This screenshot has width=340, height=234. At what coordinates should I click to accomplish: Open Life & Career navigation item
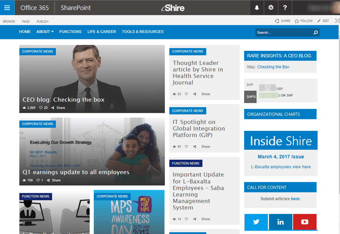click(x=102, y=32)
